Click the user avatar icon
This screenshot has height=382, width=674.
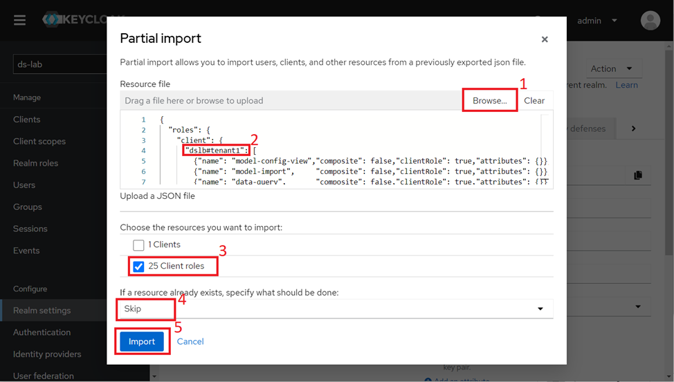[650, 21]
